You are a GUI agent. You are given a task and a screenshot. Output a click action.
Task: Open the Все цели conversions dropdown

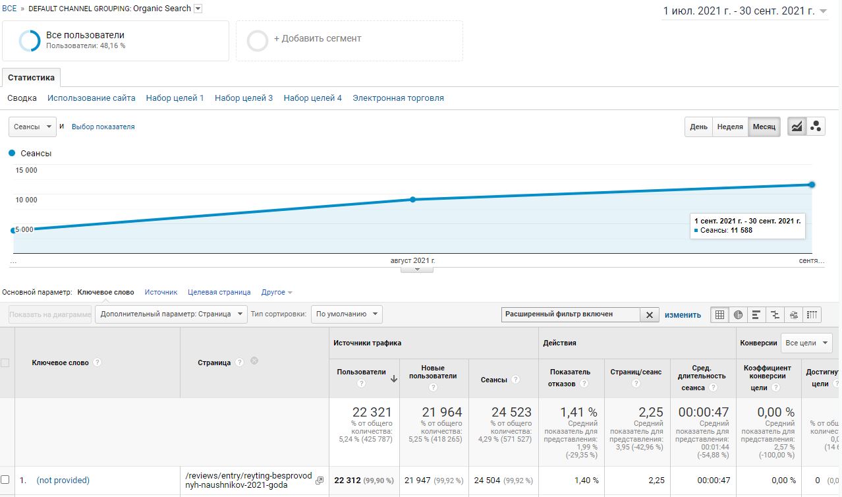(806, 343)
